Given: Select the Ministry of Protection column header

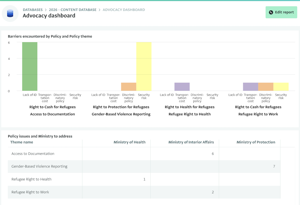Looking at the screenshot, I should 256,142.
